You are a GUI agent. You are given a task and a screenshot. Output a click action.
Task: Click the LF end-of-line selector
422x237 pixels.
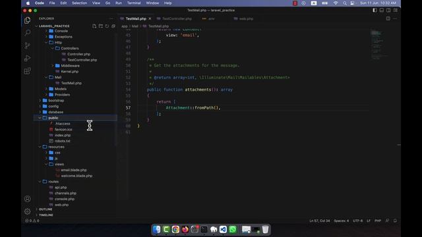click(x=369, y=221)
